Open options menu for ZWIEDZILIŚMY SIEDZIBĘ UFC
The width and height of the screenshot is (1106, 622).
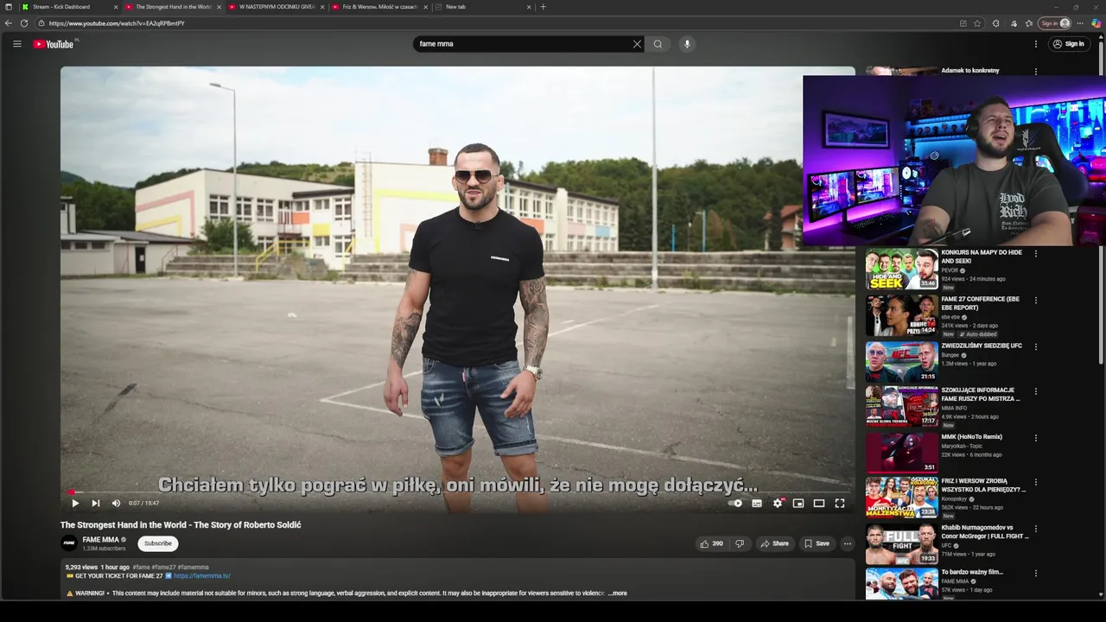pyautogui.click(x=1035, y=347)
